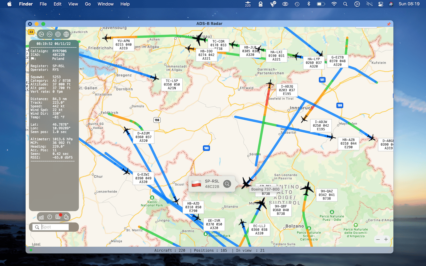Image resolution: width=426 pixels, height=266 pixels.
Task: Click the D-AIUM flight label
Action: pyautogui.click(x=143, y=137)
